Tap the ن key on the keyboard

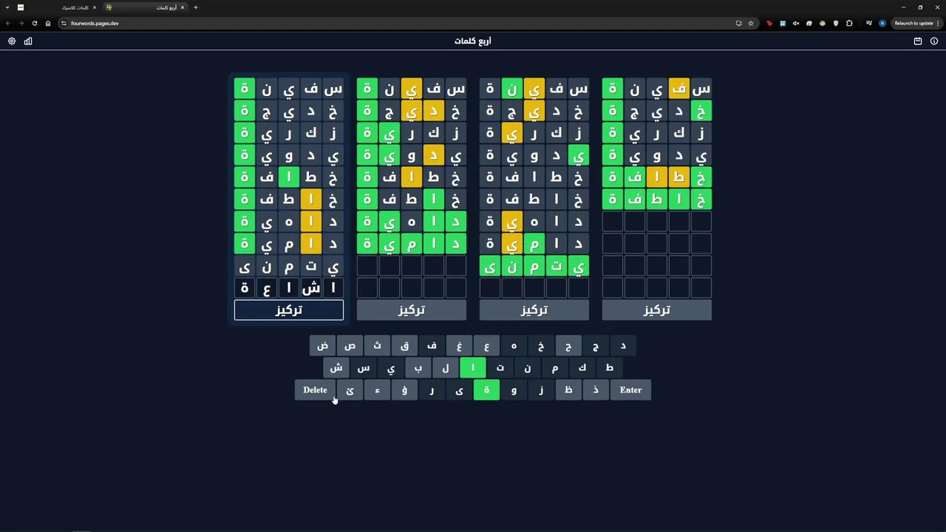pyautogui.click(x=528, y=368)
